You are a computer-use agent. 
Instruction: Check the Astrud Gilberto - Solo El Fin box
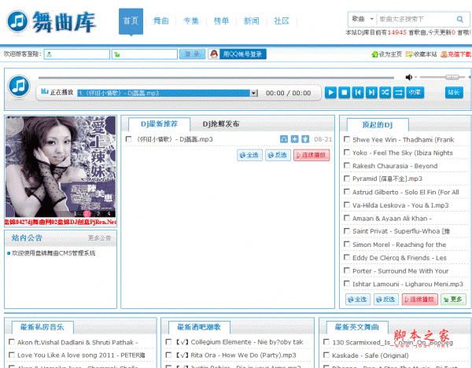[x=347, y=192]
